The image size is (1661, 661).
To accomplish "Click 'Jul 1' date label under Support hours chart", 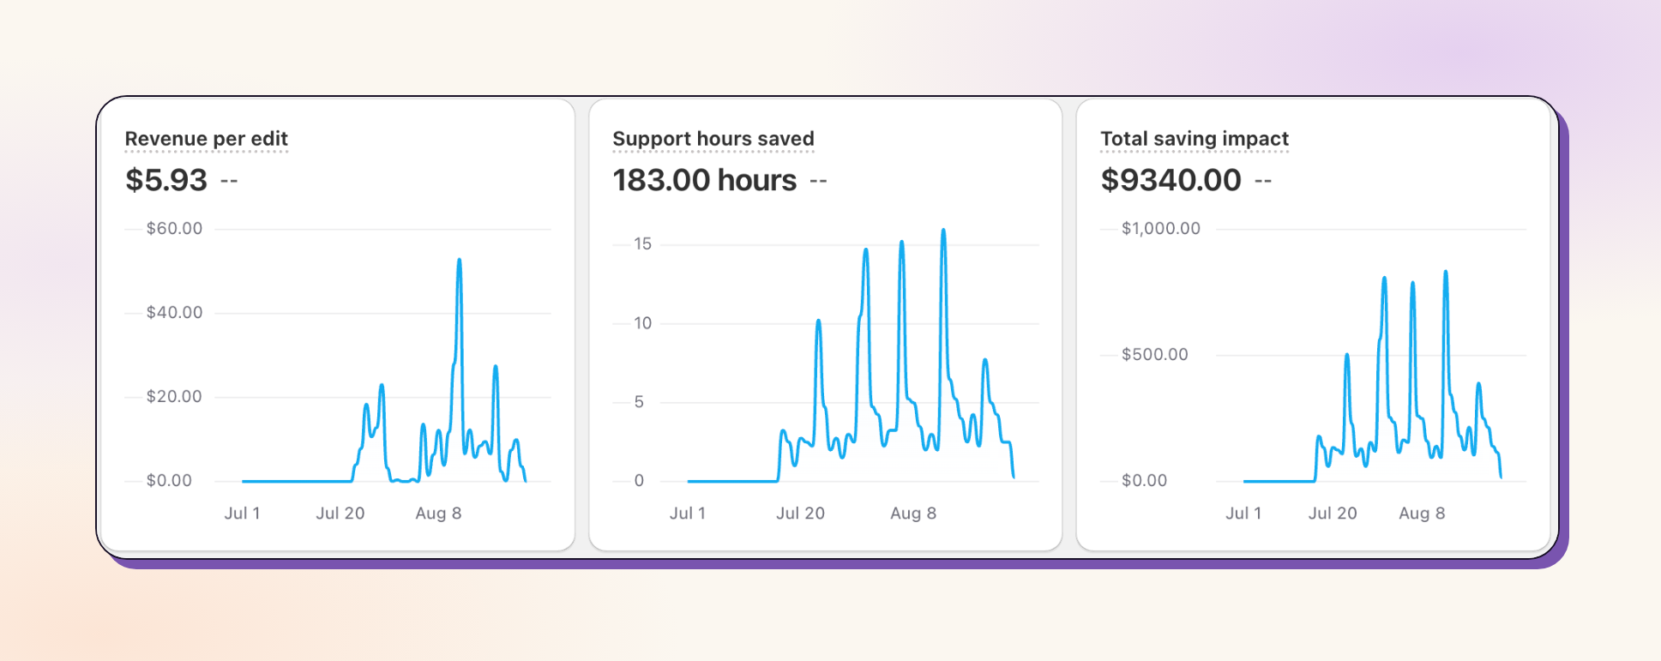I will point(687,514).
